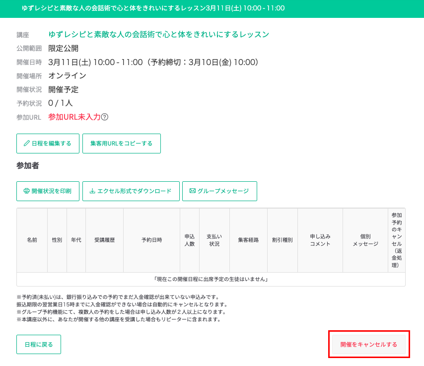
Task: Click the 参加者 section heading
Action: [28, 165]
